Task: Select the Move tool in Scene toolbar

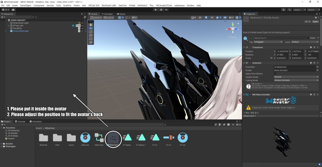Action: (91, 28)
